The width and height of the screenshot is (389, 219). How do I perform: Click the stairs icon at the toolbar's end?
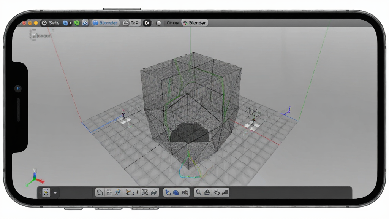[225, 192]
